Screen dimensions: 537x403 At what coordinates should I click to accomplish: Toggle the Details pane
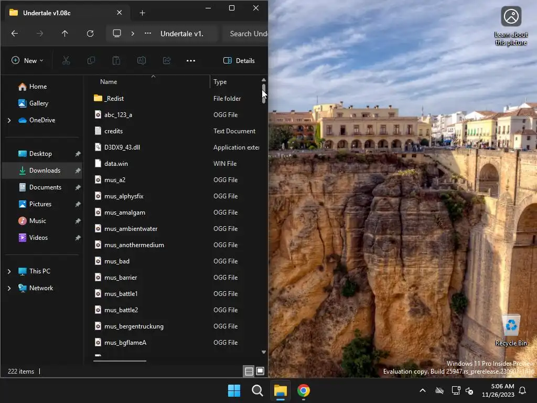point(239,61)
